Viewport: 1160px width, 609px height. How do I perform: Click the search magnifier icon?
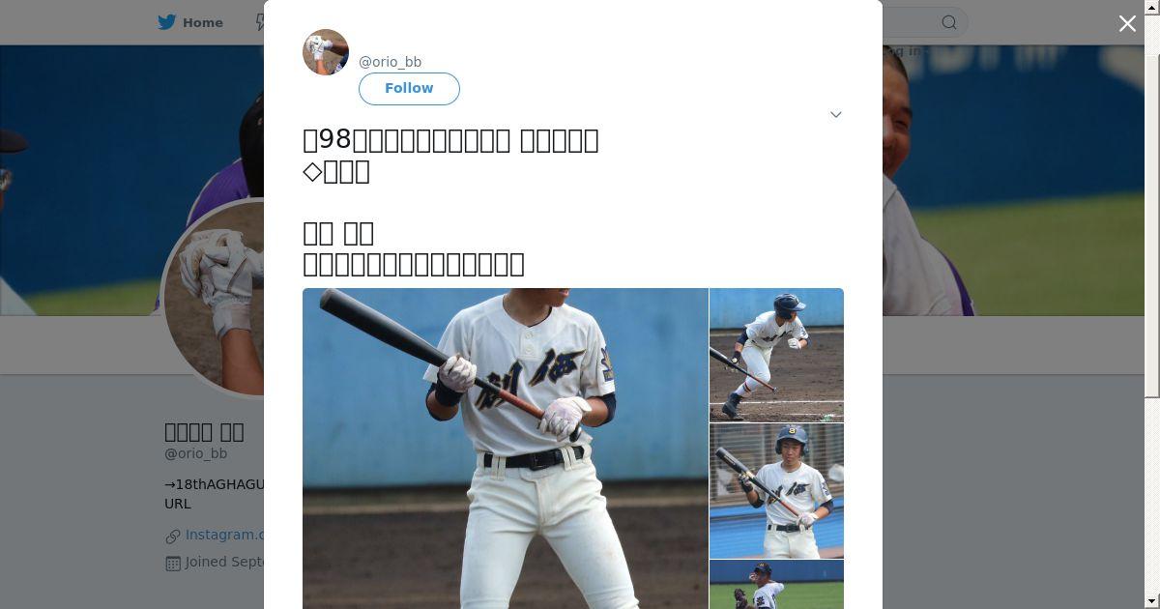pyautogui.click(x=949, y=22)
